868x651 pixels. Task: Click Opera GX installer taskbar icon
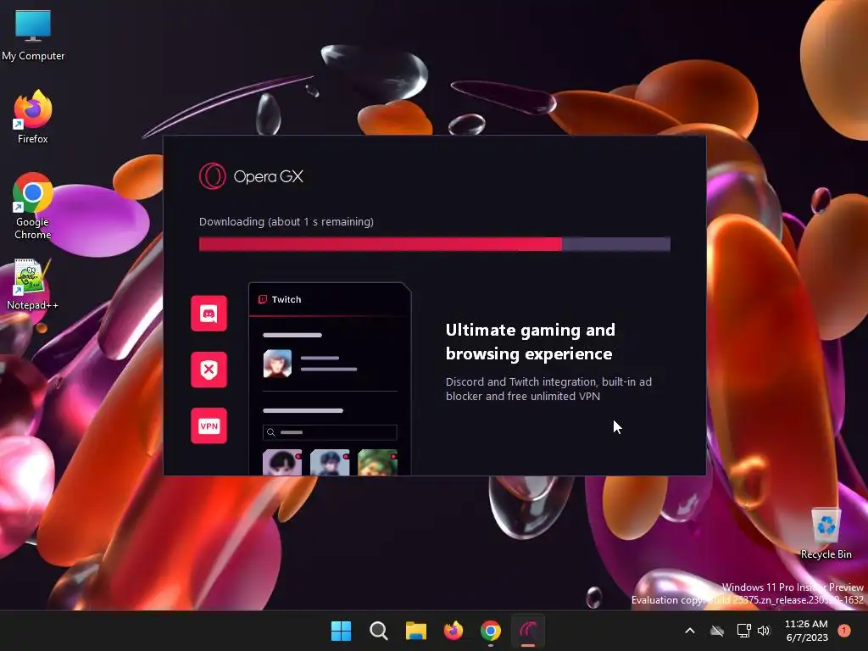coord(528,631)
